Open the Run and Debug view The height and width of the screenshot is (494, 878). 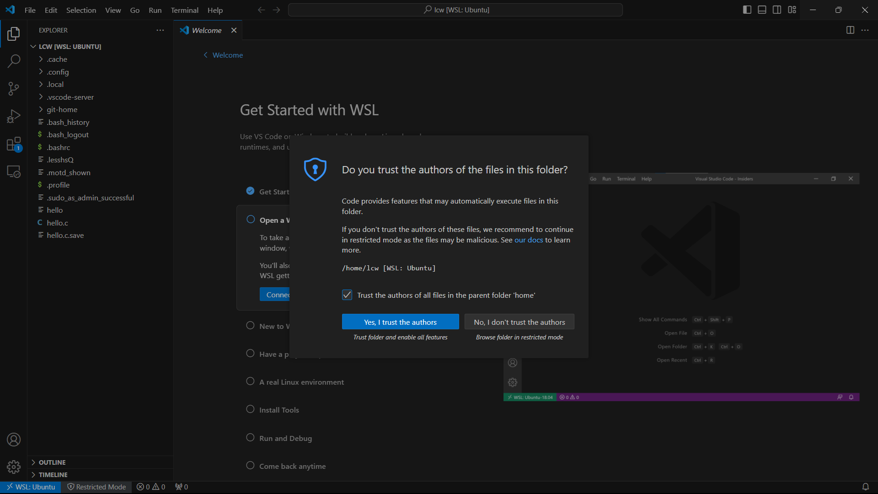14,117
